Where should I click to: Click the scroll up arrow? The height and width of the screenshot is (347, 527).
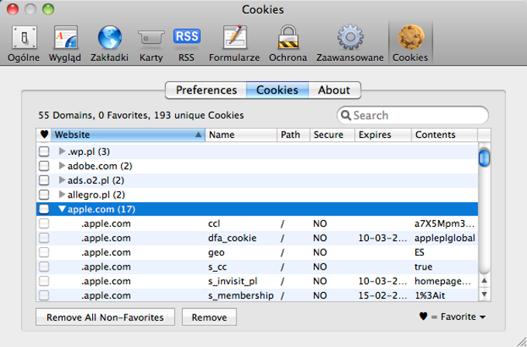484,280
